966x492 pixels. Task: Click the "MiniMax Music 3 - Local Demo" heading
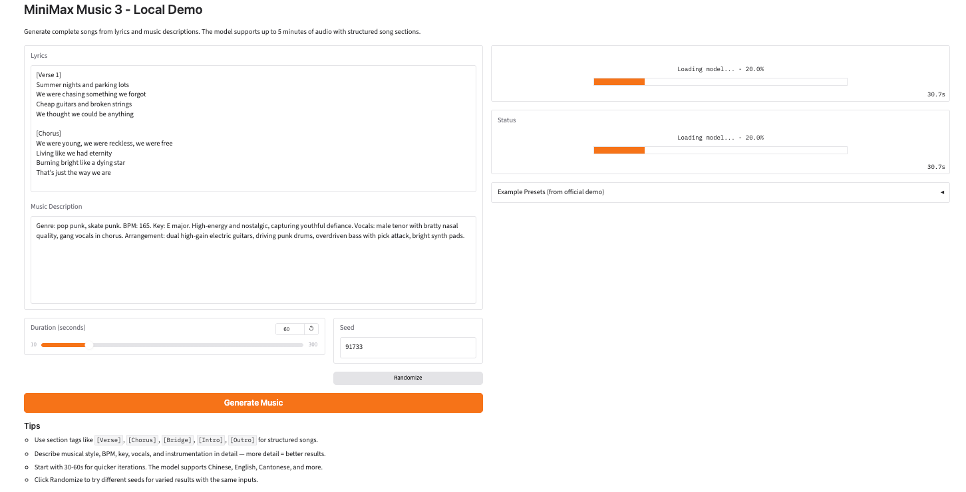(x=113, y=10)
